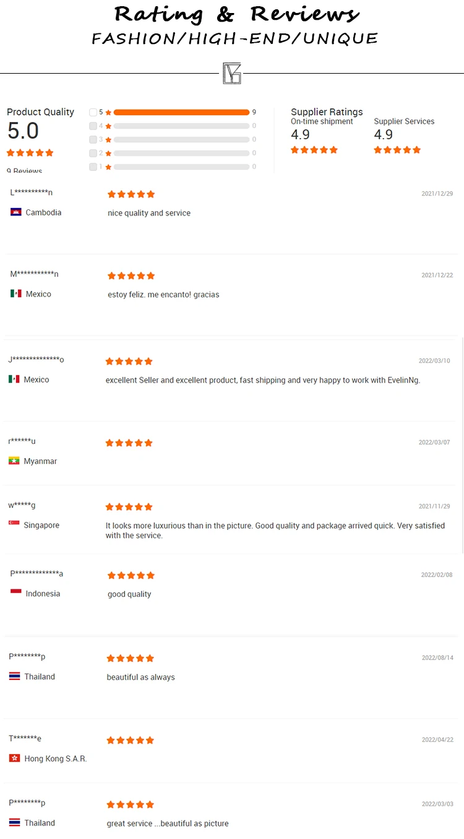The image size is (464, 839).
Task: Click the Product Quality five-star rating
Action: click(x=30, y=153)
